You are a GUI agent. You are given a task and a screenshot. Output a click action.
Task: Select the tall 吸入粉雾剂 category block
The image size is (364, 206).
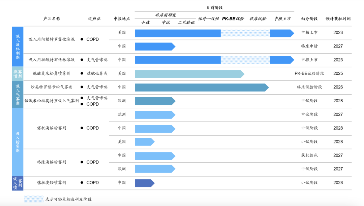[x=18, y=142]
